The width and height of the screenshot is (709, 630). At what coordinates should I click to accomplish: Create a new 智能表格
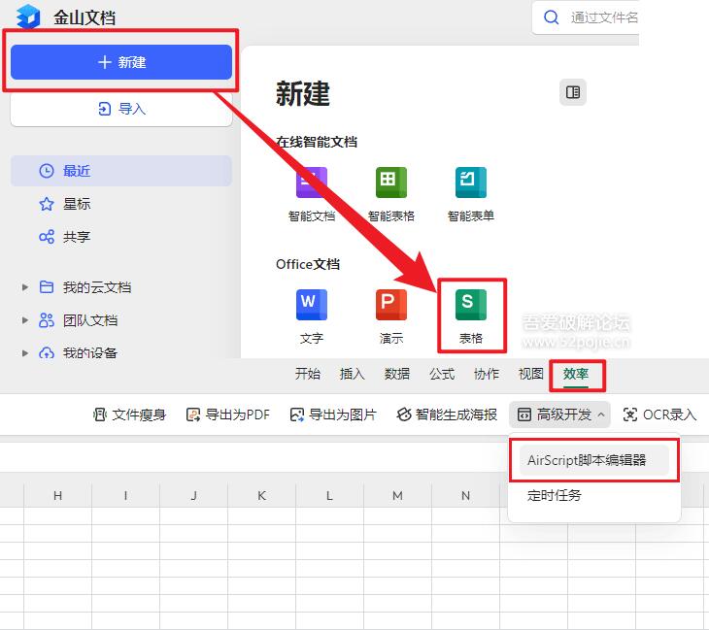(x=391, y=194)
